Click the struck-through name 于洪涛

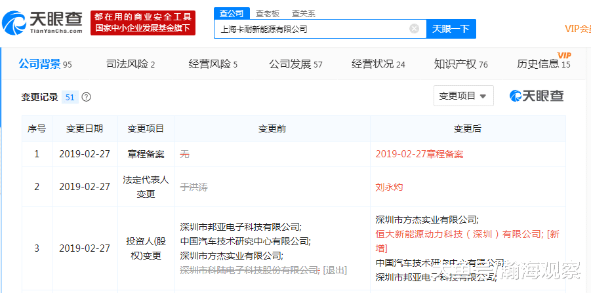tap(194, 187)
